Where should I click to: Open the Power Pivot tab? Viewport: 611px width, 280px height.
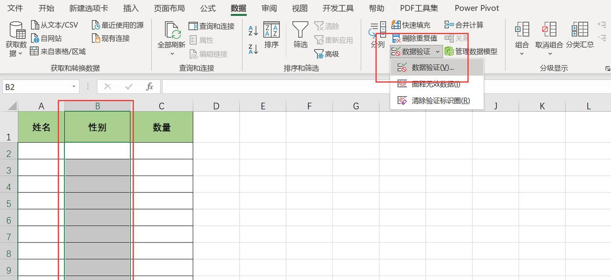point(477,8)
